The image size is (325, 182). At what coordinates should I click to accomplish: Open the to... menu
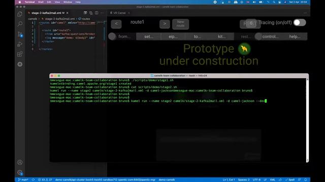point(198,36)
